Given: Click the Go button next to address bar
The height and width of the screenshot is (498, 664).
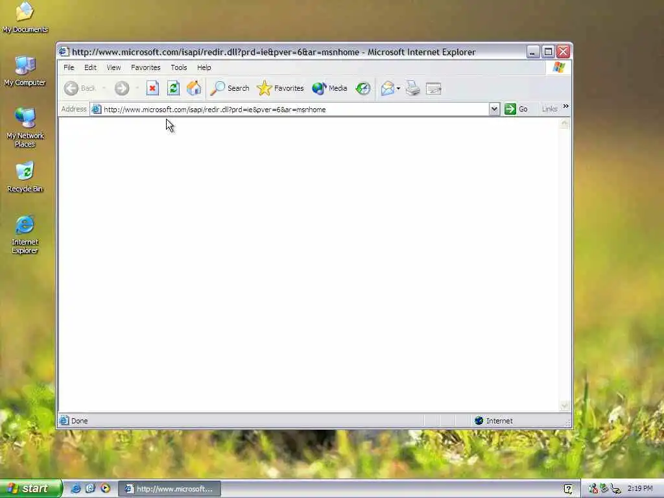Looking at the screenshot, I should click(x=516, y=109).
